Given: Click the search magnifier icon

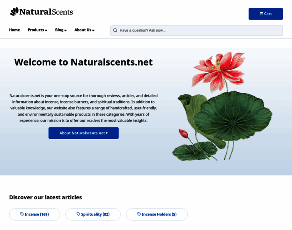Looking at the screenshot, I should [115, 30].
